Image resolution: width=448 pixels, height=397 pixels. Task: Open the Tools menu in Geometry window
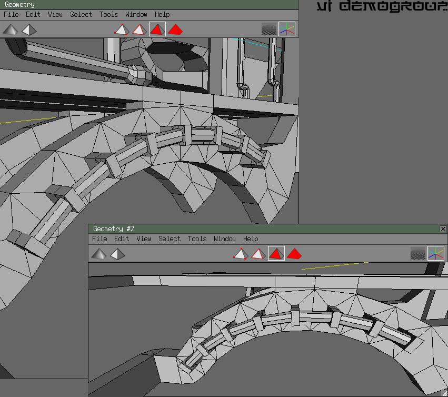pos(108,14)
